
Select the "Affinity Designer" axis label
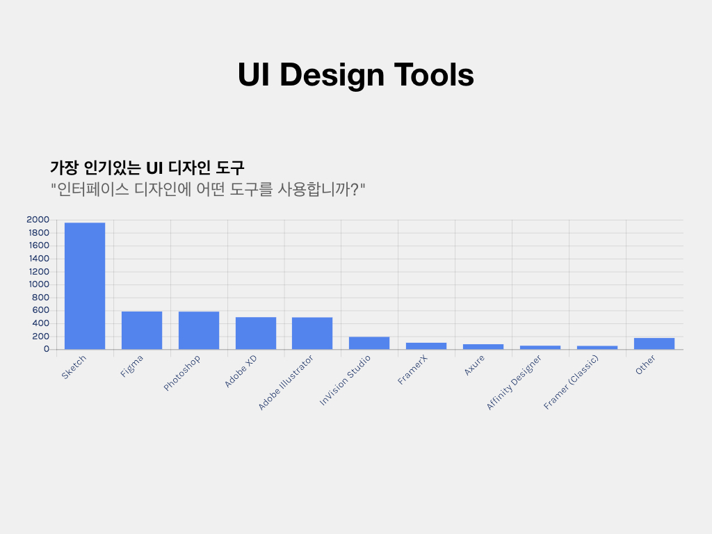click(x=513, y=382)
